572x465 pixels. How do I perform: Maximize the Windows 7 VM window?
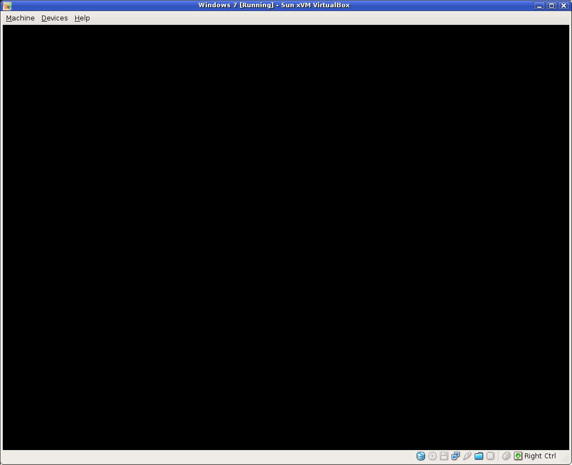551,5
